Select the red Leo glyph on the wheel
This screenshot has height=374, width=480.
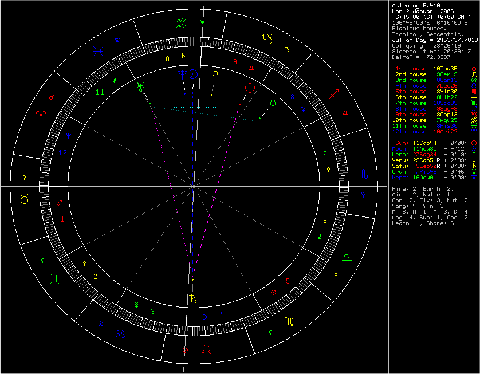[207, 349]
